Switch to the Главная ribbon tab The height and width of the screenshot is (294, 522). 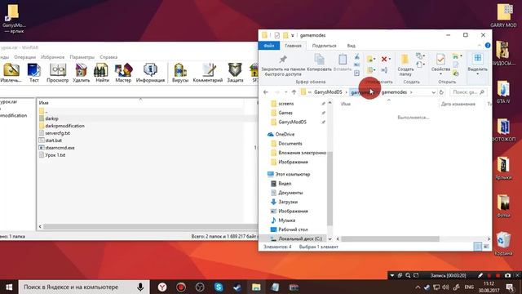point(293,46)
